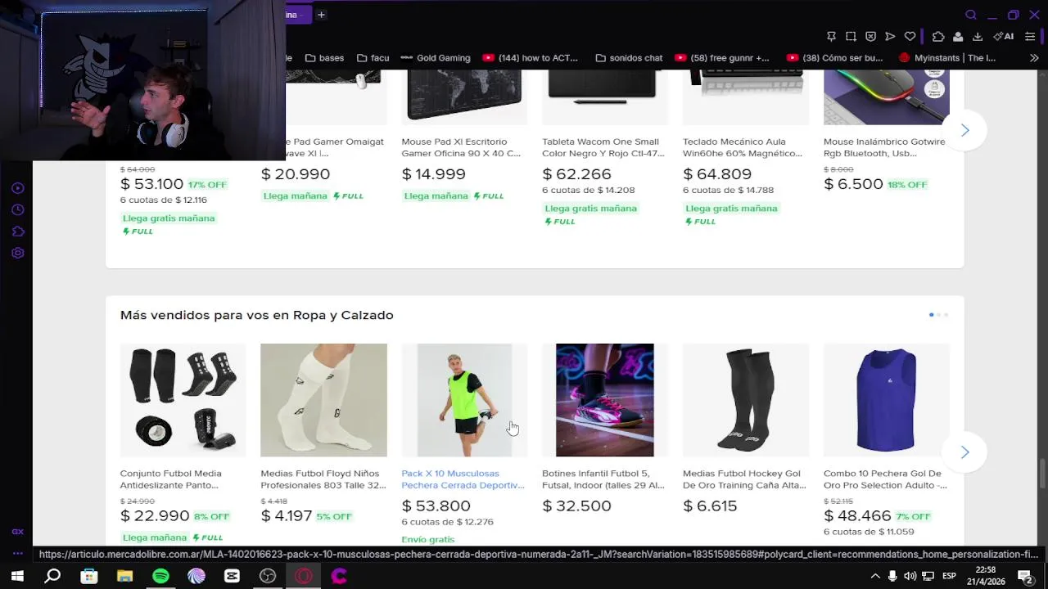The height and width of the screenshot is (589, 1048).
Task: Click the black long socks image
Action: pyautogui.click(x=746, y=400)
